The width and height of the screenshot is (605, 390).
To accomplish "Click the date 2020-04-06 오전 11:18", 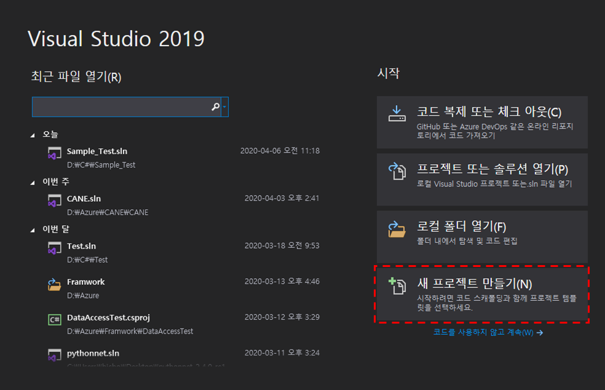I will [x=280, y=151].
